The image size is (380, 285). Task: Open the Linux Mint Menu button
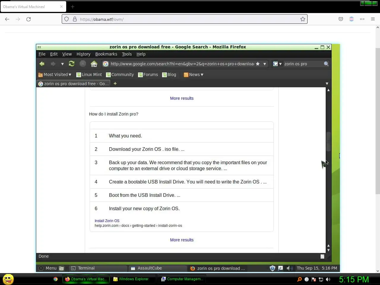tap(47, 268)
